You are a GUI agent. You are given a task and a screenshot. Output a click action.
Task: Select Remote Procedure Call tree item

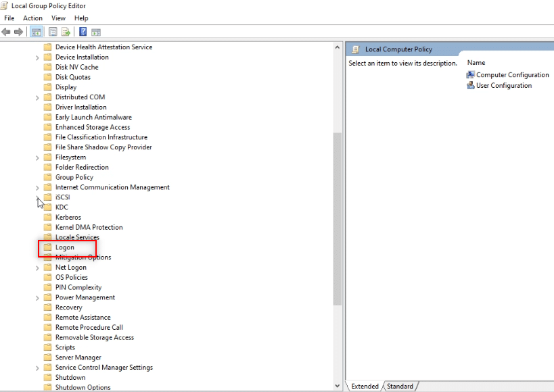pyautogui.click(x=89, y=327)
